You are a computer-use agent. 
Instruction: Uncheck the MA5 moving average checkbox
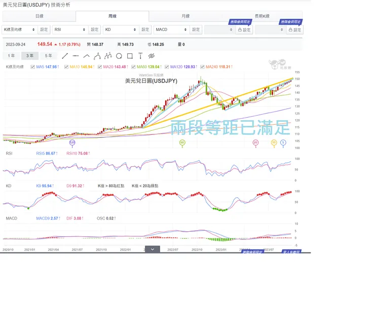pyautogui.click(x=33, y=67)
